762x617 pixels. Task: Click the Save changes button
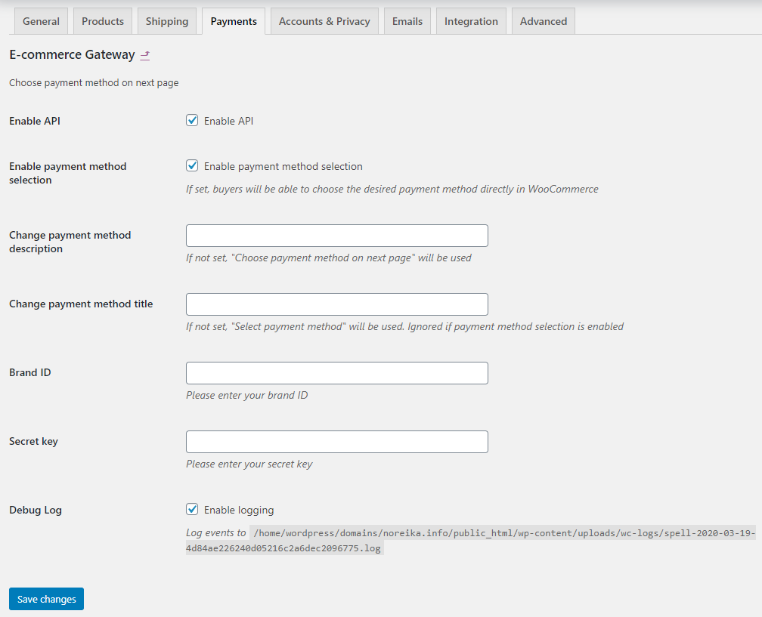(46, 599)
